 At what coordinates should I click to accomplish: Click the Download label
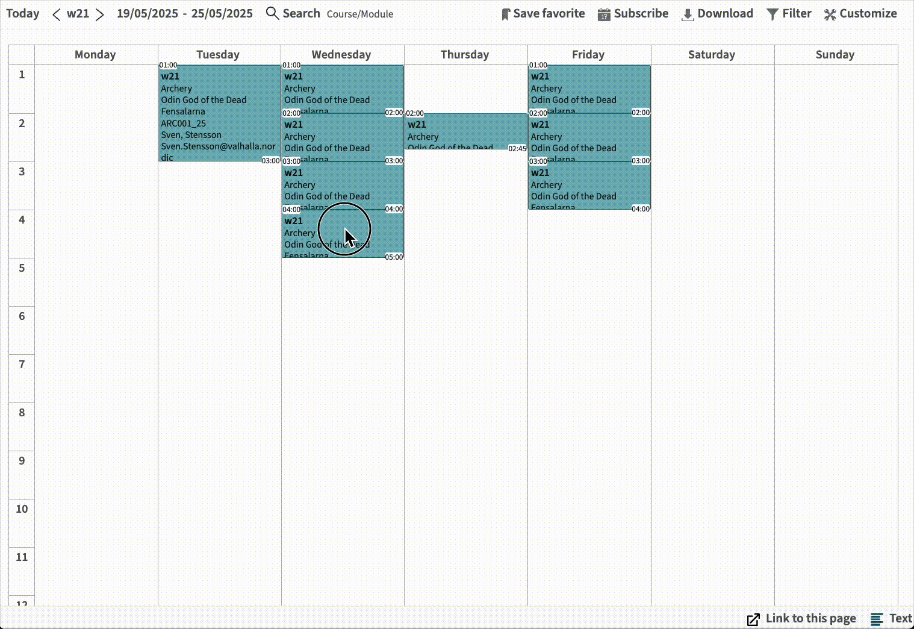click(x=726, y=13)
